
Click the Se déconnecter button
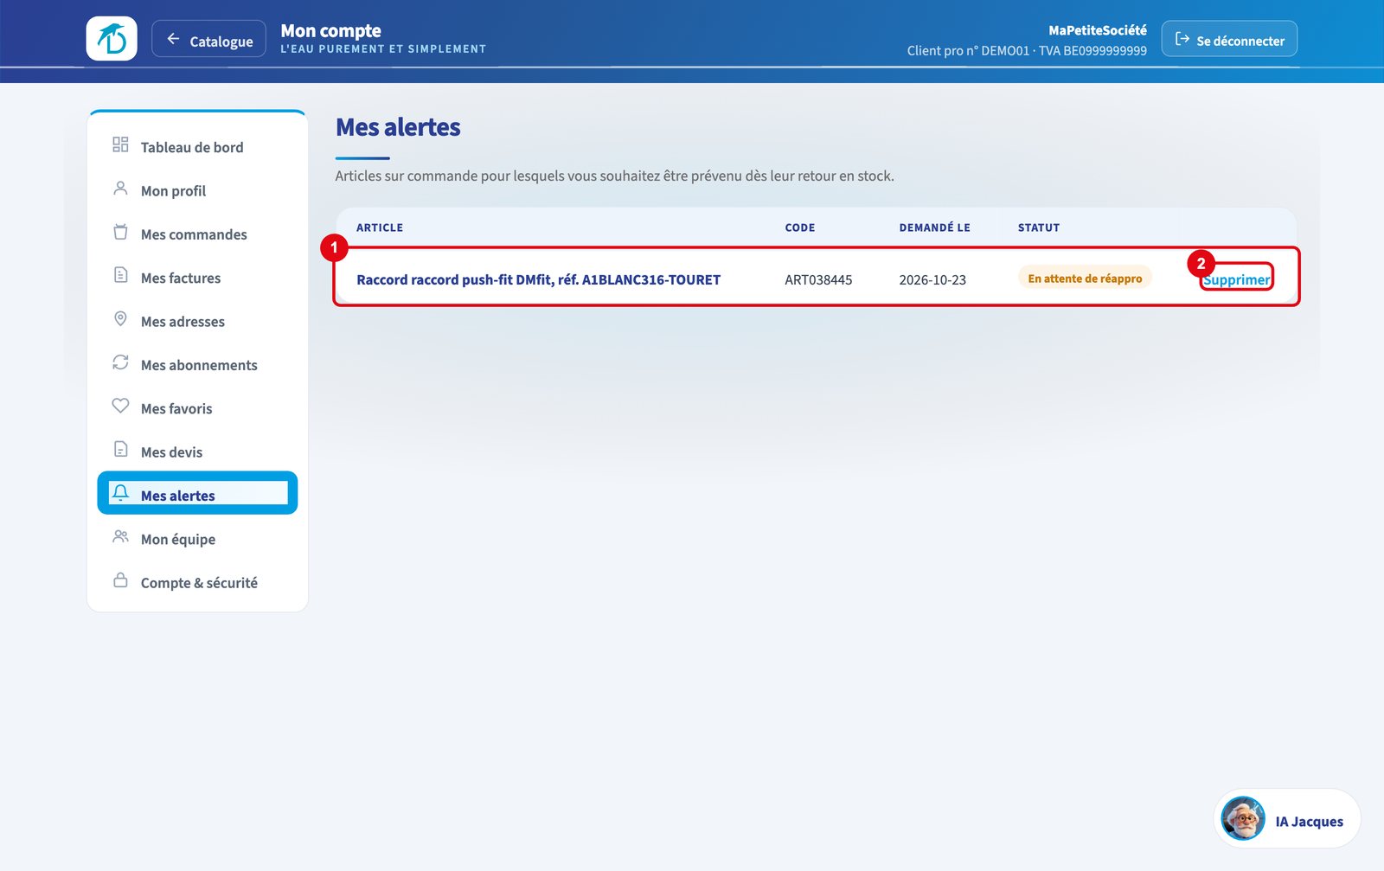[x=1229, y=39]
